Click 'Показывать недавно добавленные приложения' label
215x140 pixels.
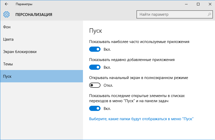[x=132, y=60]
